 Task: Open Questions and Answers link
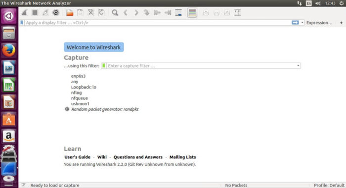point(138,157)
